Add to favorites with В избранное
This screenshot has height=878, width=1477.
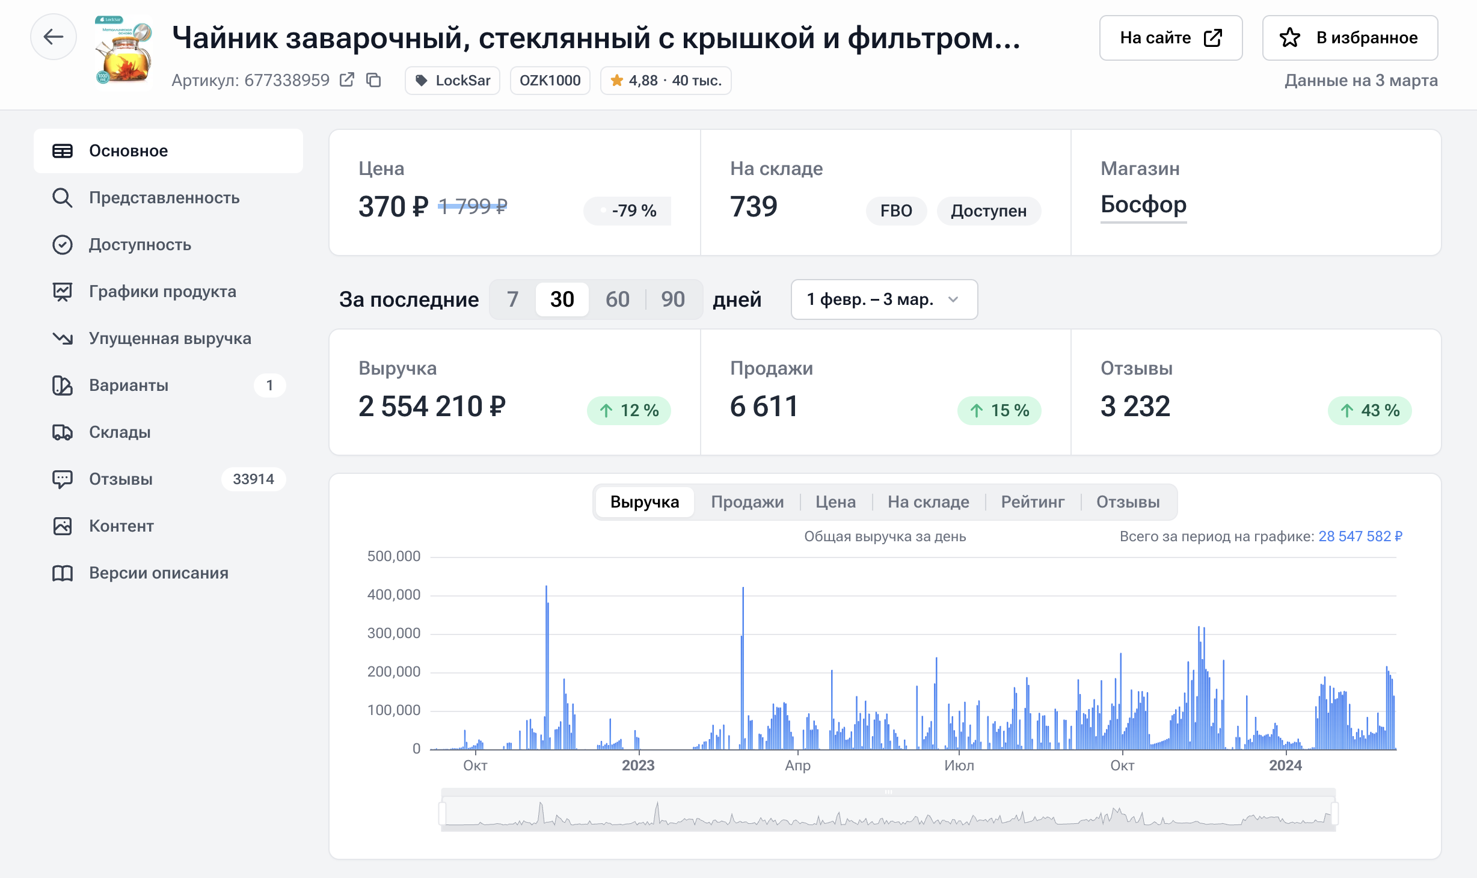pos(1350,38)
